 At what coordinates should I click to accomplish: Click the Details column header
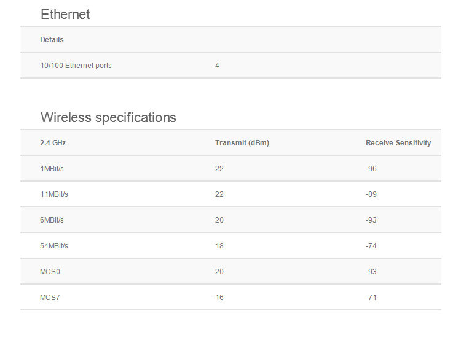pos(52,40)
